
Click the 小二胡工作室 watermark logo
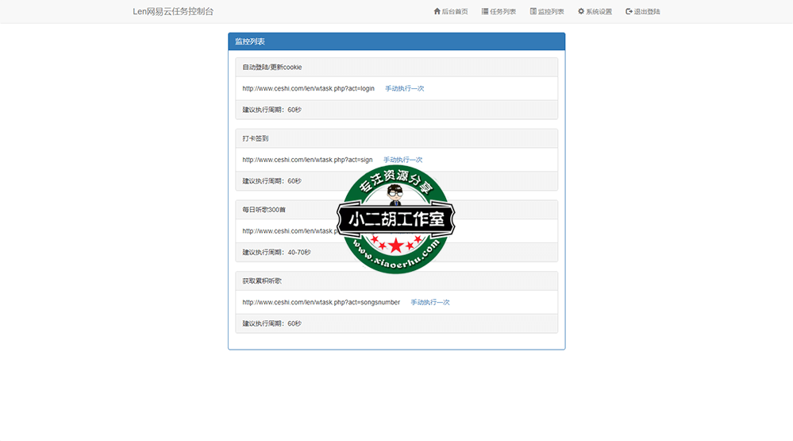pos(396,220)
